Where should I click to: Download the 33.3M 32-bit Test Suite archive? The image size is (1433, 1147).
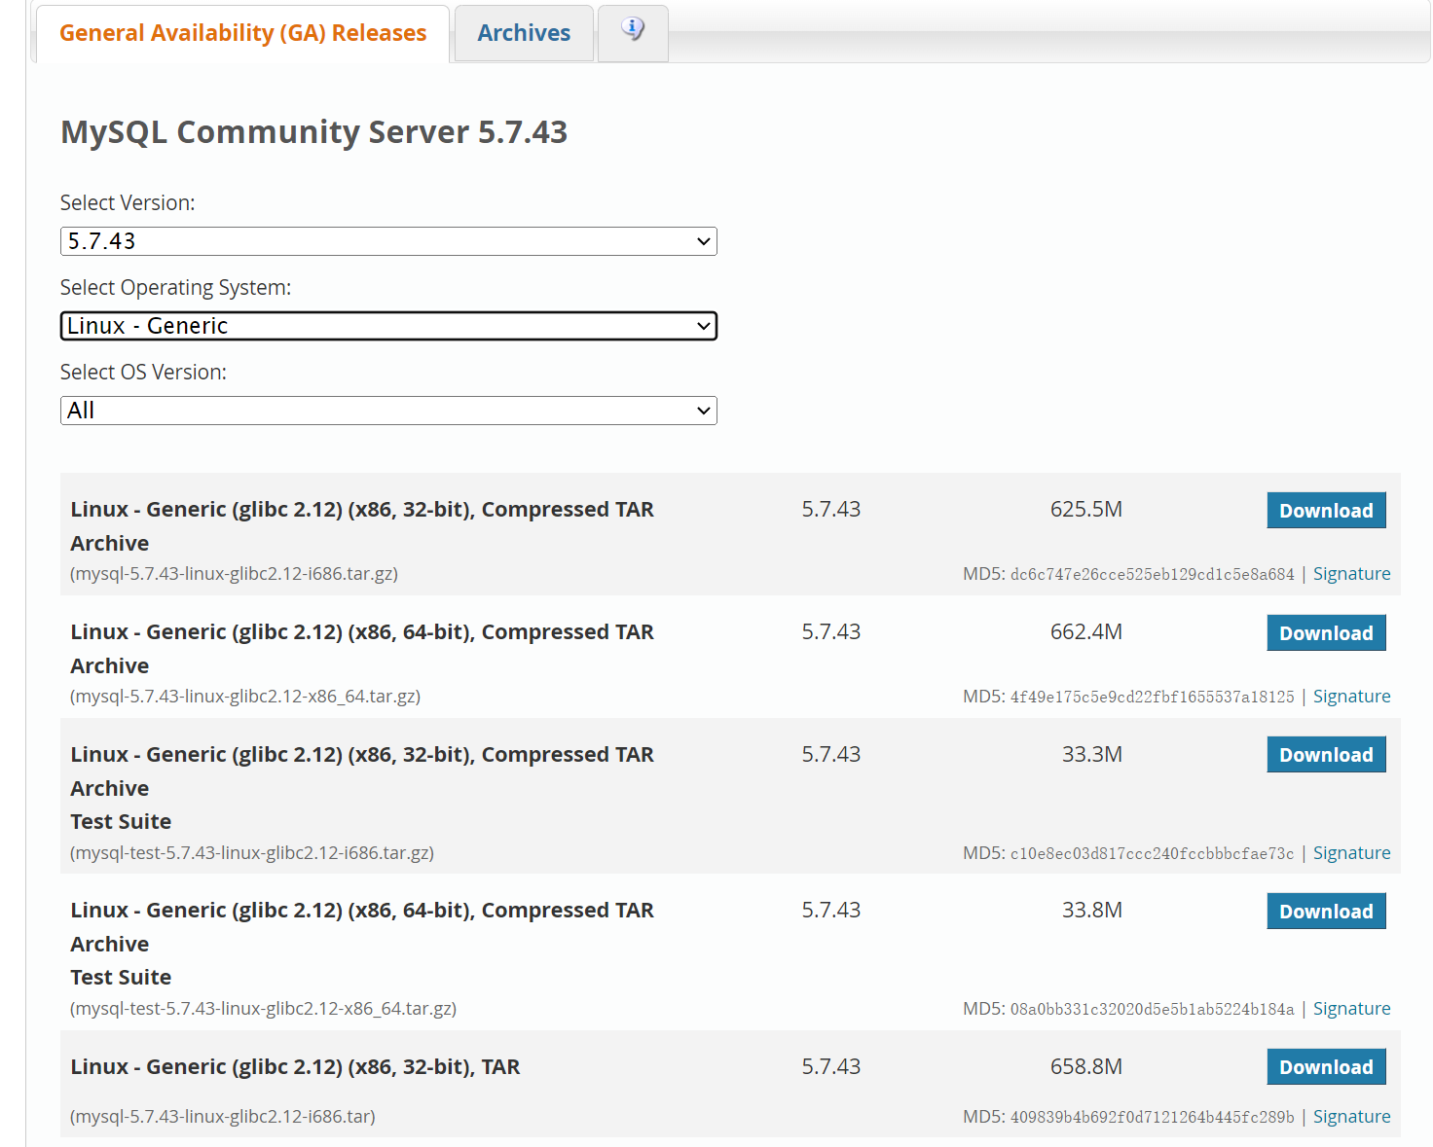click(x=1326, y=755)
